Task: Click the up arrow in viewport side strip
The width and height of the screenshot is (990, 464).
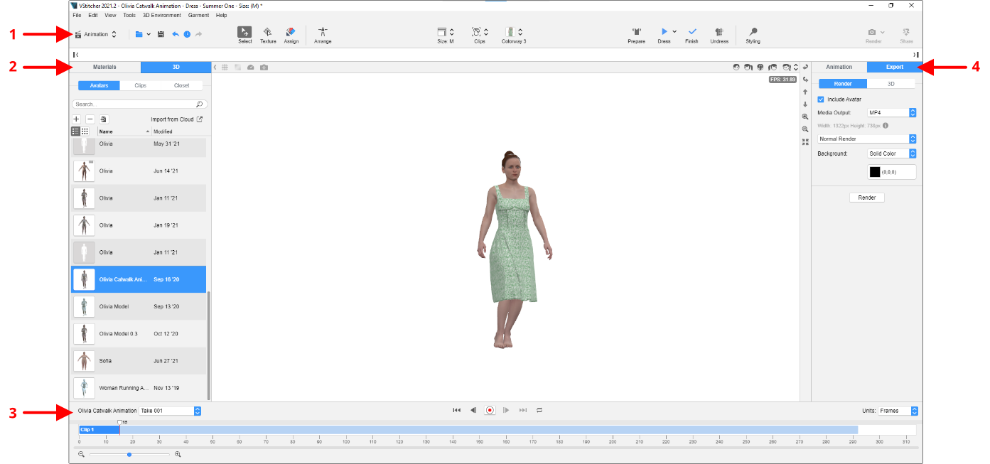Action: [805, 92]
